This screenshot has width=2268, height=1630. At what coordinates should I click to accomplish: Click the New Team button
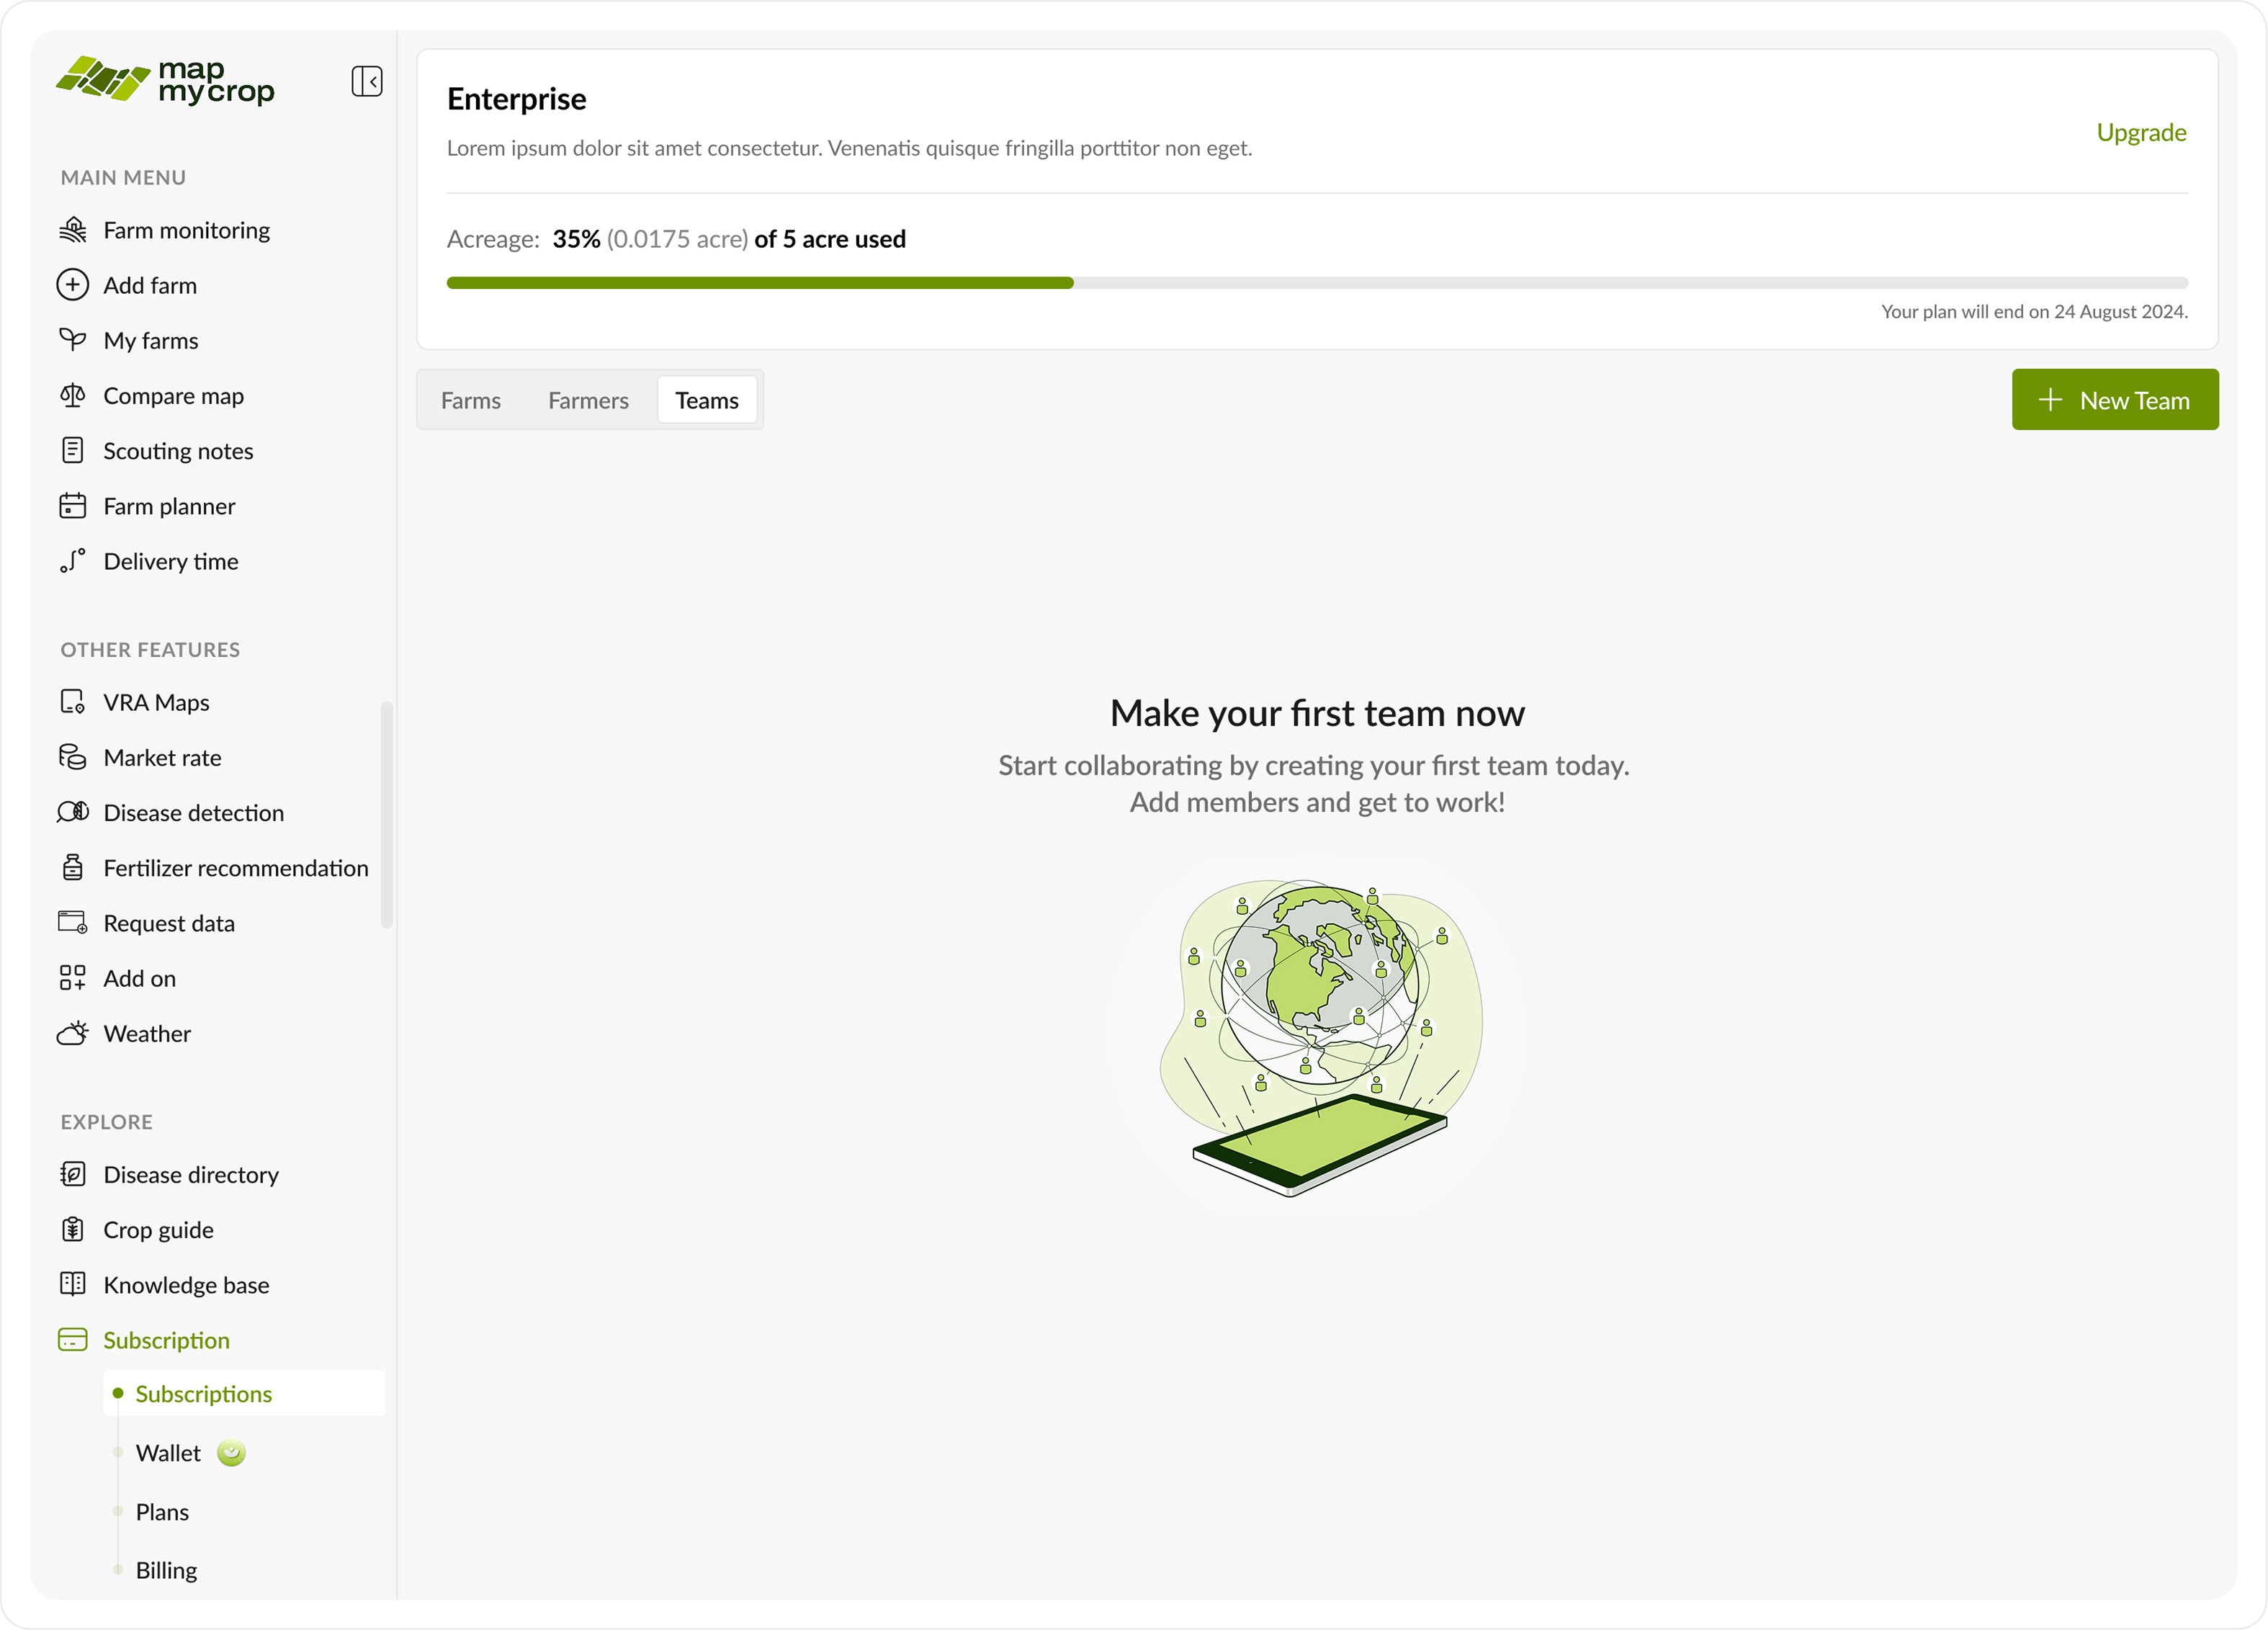coord(2115,400)
